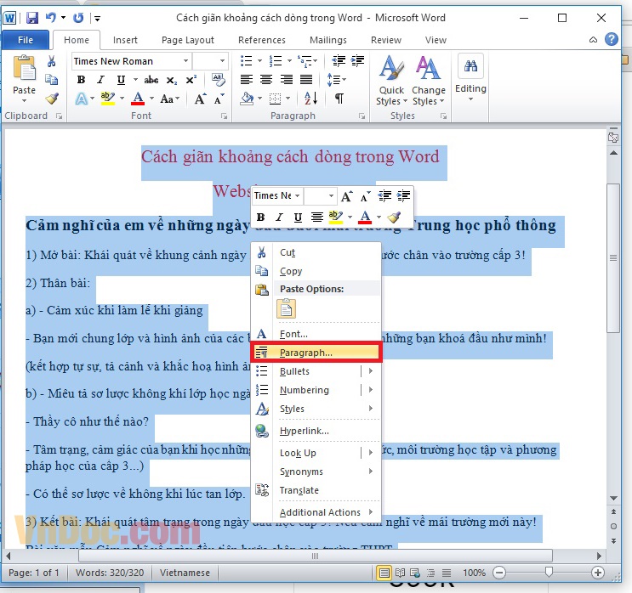Viewport: 632px width, 593px height.
Task: Click the Clear Formatting eraser icon
Action: [x=218, y=80]
